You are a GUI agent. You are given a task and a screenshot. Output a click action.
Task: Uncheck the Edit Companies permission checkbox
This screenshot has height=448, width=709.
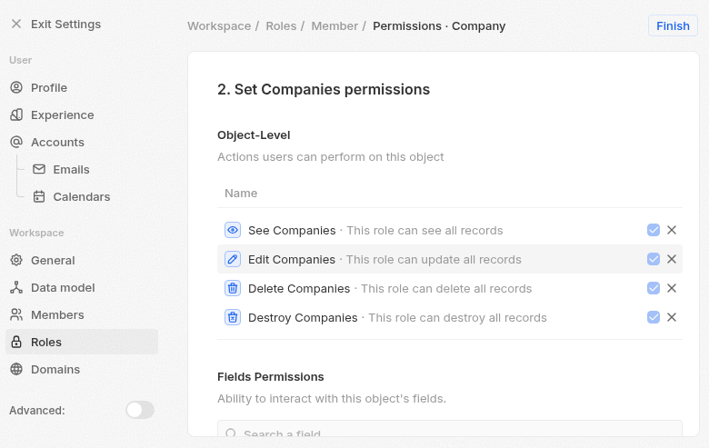654,259
